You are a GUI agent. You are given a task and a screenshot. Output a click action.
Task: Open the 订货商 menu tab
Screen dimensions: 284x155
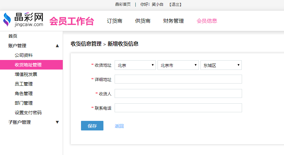(x=115, y=21)
